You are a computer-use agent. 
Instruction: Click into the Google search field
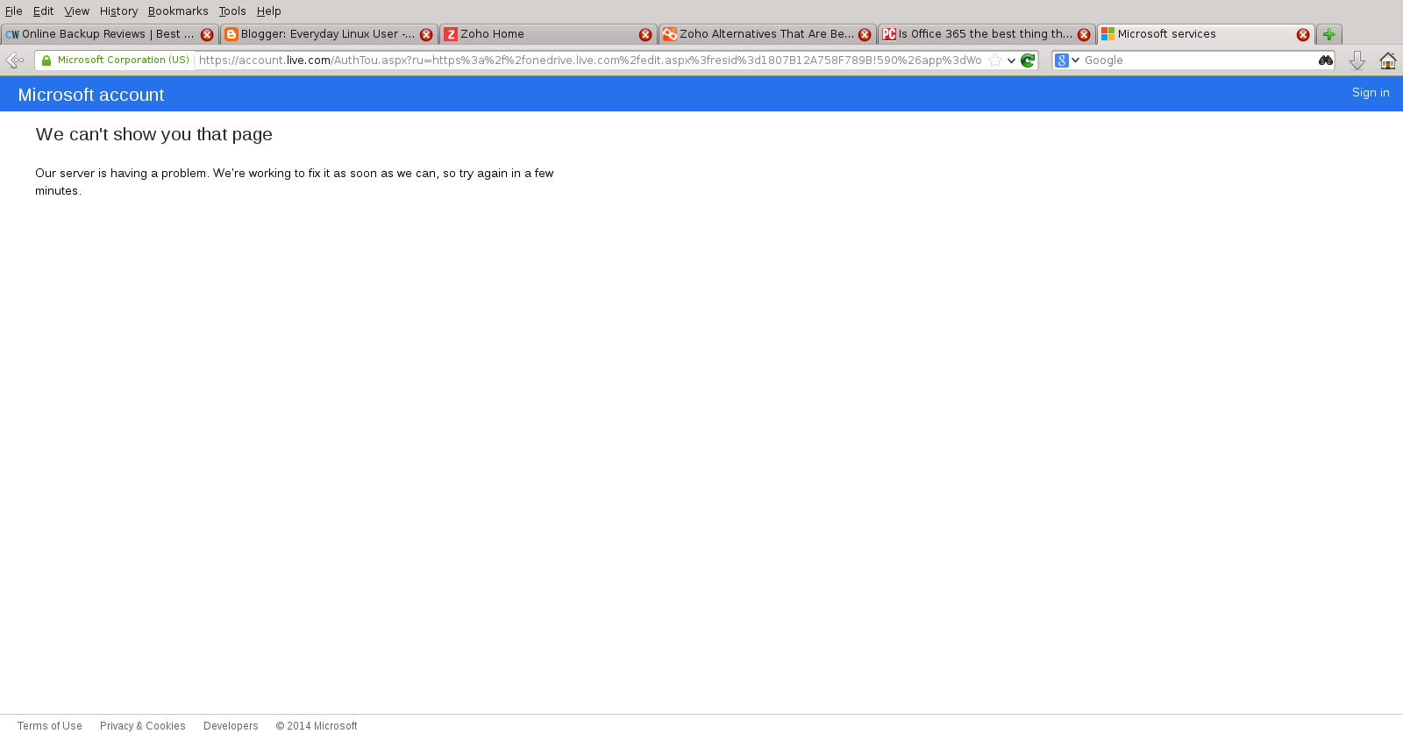pyautogui.click(x=1197, y=61)
